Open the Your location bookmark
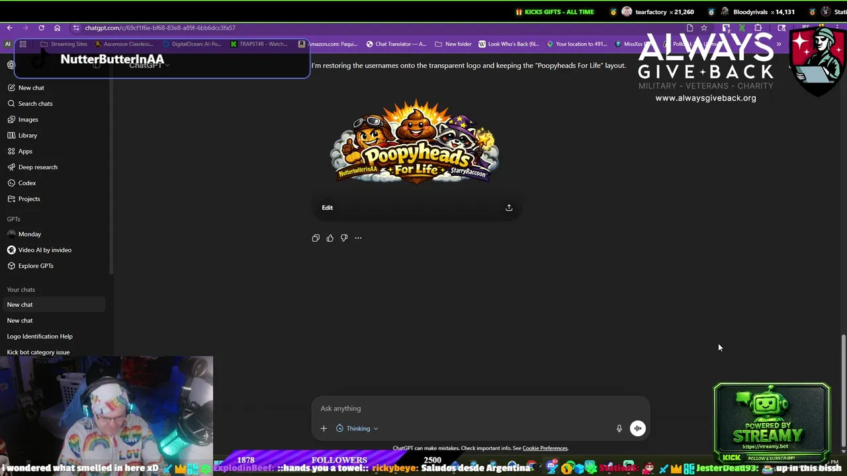 coord(576,44)
